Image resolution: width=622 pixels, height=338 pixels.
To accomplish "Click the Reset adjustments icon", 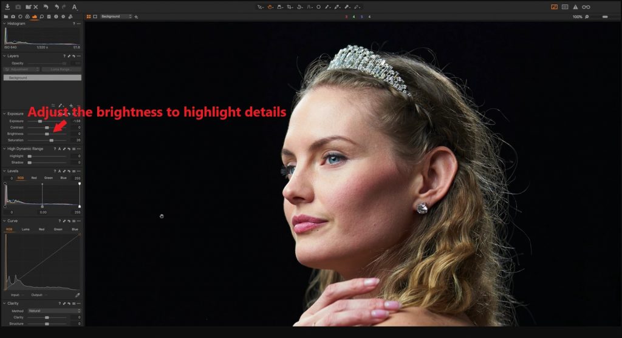I will 46,7.
